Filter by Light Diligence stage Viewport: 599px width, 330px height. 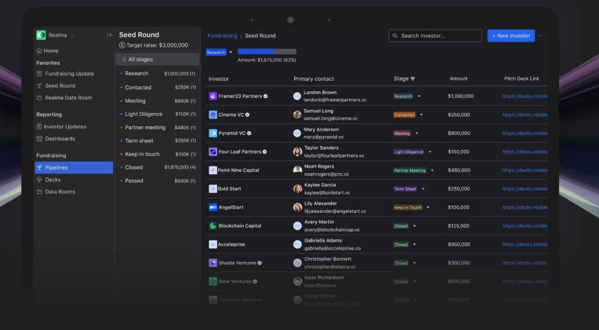pos(157,114)
